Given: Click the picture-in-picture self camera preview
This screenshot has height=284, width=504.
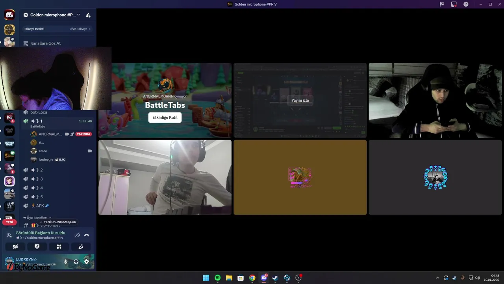Looking at the screenshot, I should tap(56, 78).
